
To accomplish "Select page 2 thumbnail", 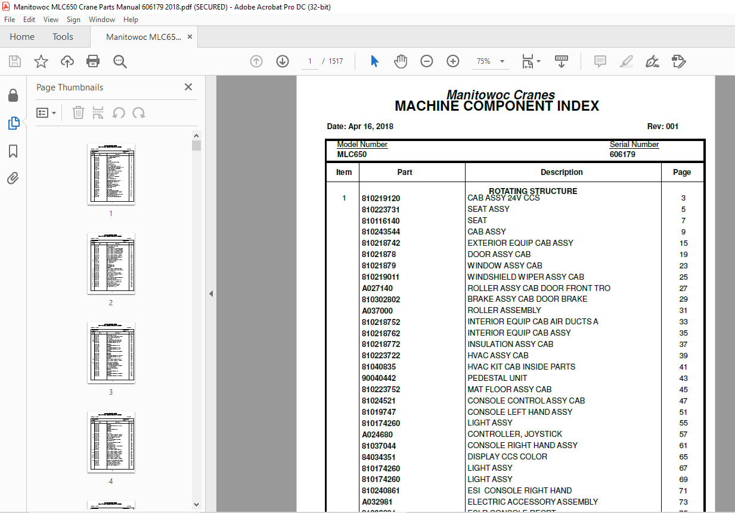I will pos(111,263).
